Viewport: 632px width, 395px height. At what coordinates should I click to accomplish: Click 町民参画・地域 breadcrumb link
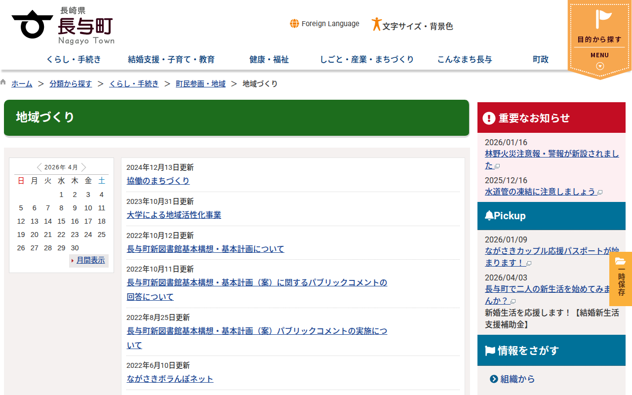(x=200, y=84)
